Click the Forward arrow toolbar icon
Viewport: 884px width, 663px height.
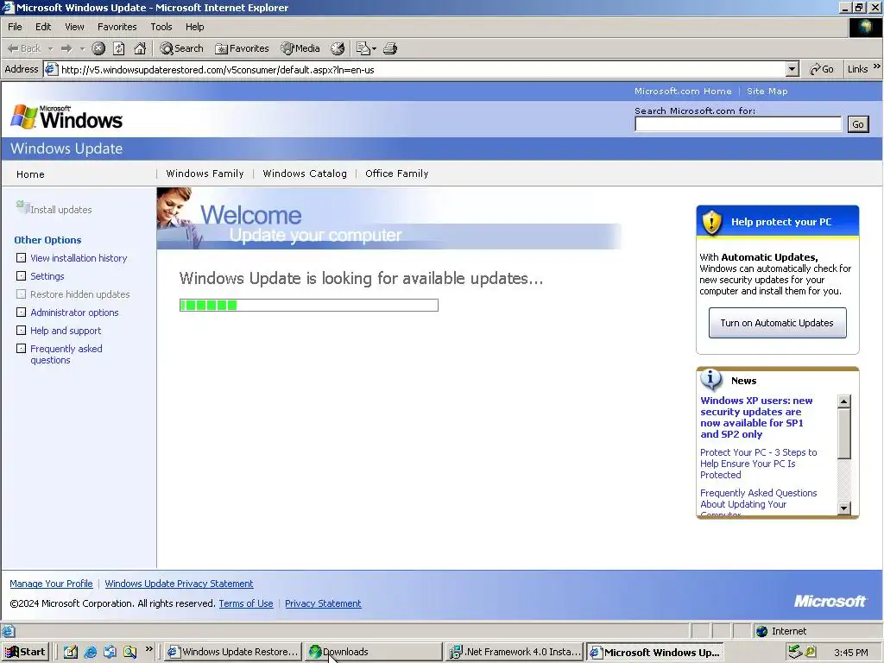(66, 48)
